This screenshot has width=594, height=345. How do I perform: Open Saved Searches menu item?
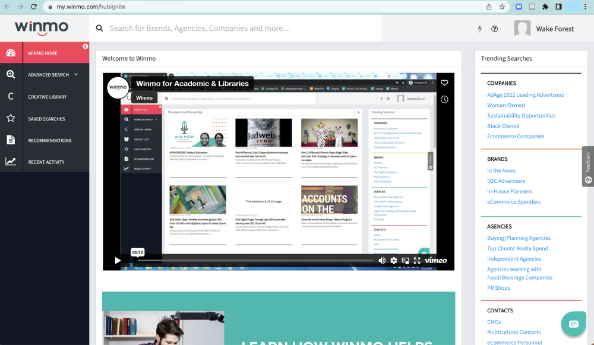[x=46, y=119]
